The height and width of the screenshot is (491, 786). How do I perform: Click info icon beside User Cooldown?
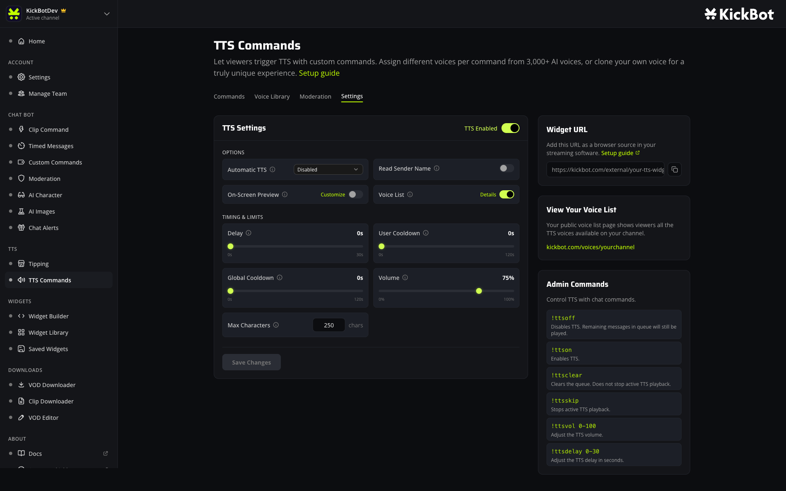tap(426, 233)
